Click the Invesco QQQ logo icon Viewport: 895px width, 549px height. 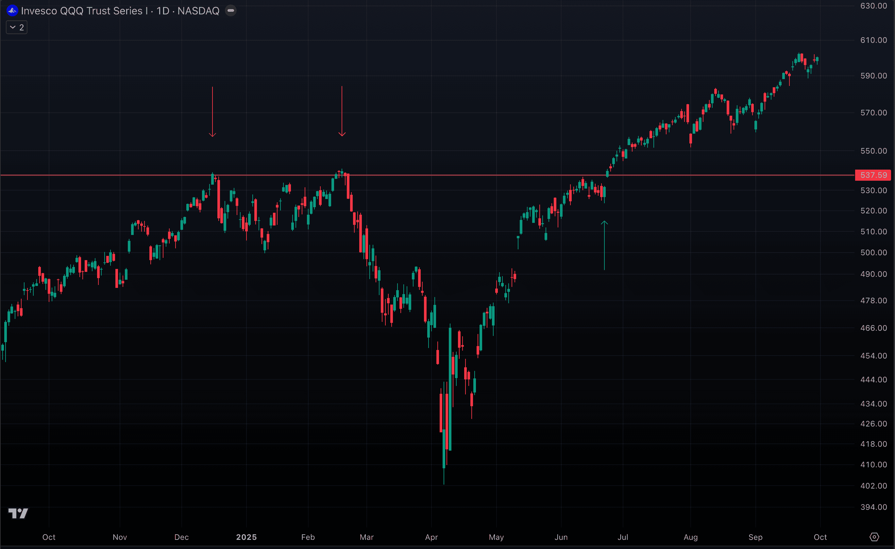tap(12, 11)
